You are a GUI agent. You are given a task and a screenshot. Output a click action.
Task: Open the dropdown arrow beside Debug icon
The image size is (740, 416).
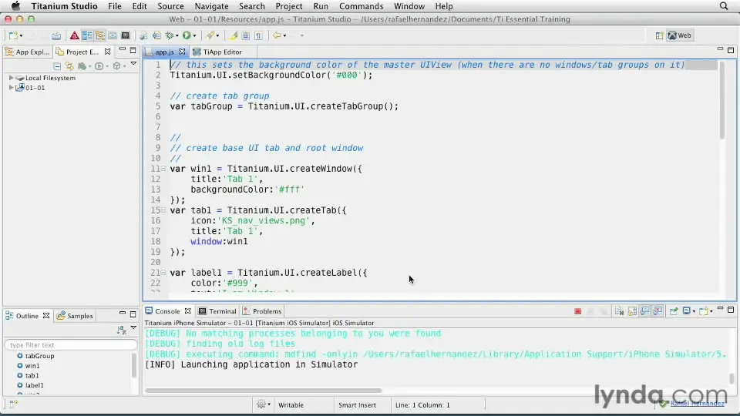(177, 36)
